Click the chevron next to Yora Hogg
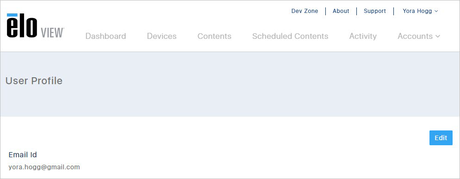 point(436,11)
